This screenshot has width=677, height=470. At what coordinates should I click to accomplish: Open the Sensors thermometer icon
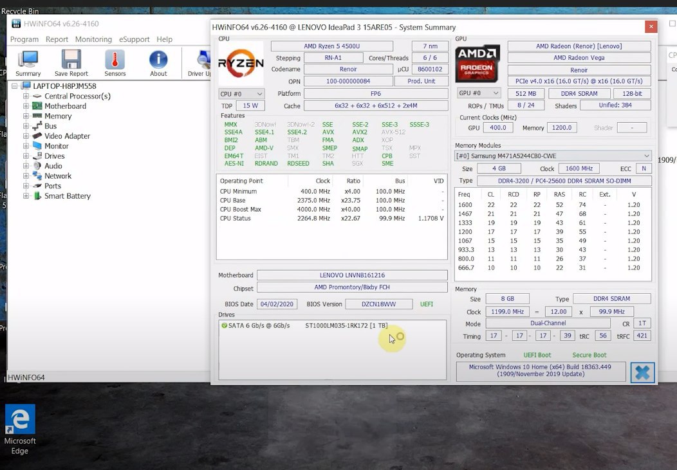click(x=115, y=63)
